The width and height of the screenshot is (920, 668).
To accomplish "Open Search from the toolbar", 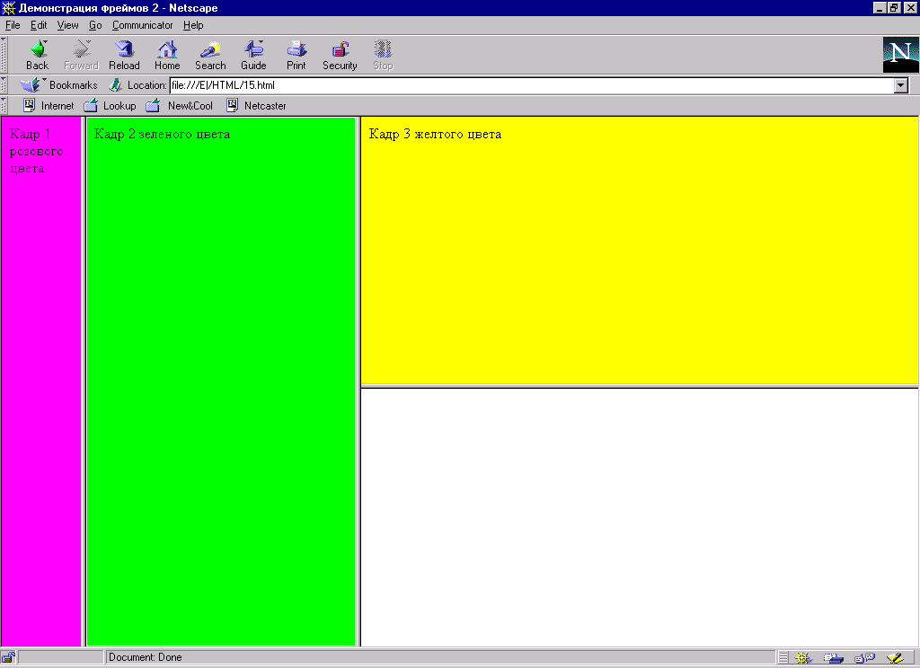I will 210,55.
